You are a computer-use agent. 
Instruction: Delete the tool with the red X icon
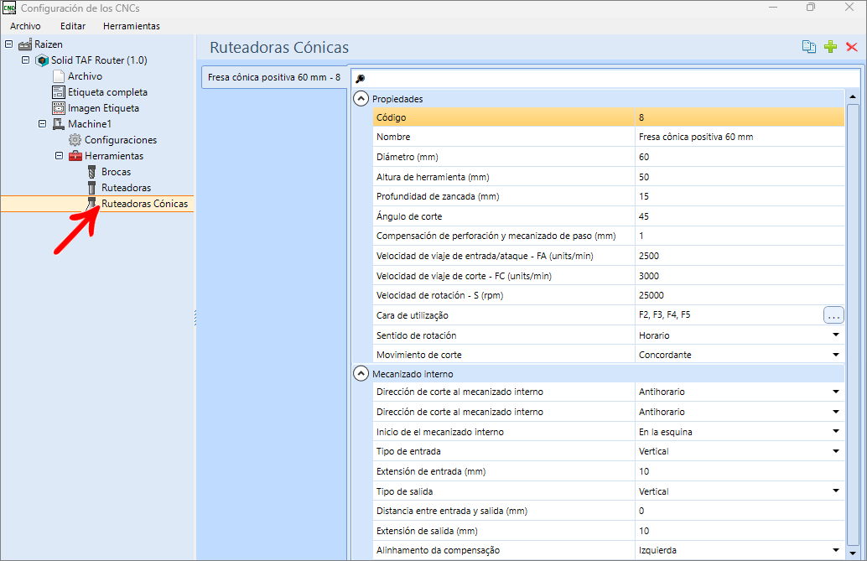(852, 47)
